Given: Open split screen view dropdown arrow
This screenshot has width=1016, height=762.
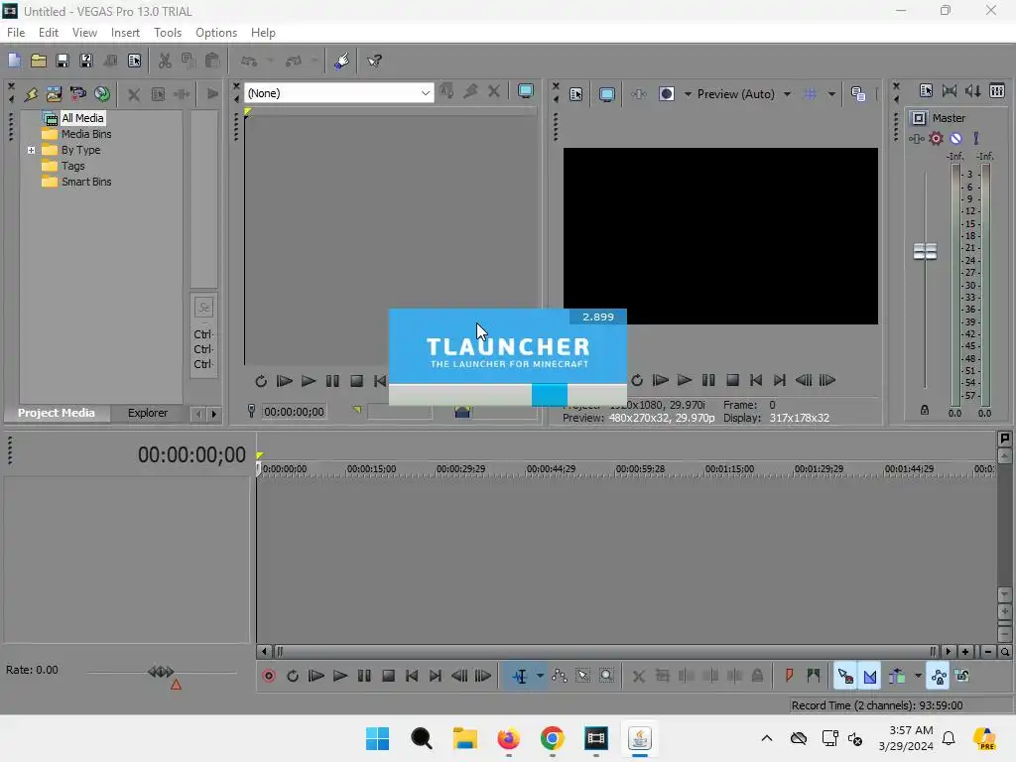Looking at the screenshot, I should (x=688, y=94).
